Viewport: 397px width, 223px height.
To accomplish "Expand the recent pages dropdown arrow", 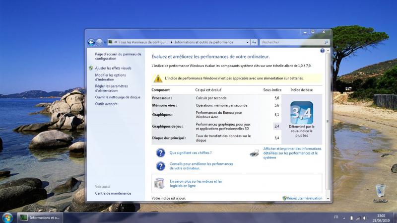I will 105,43.
